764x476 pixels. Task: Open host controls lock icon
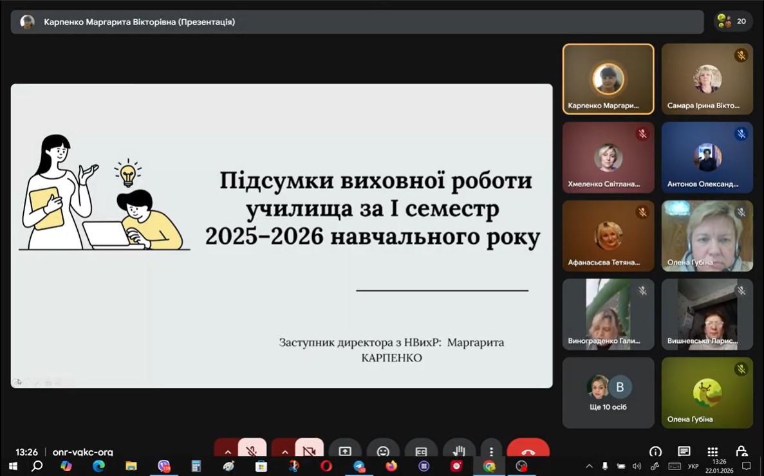(741, 452)
